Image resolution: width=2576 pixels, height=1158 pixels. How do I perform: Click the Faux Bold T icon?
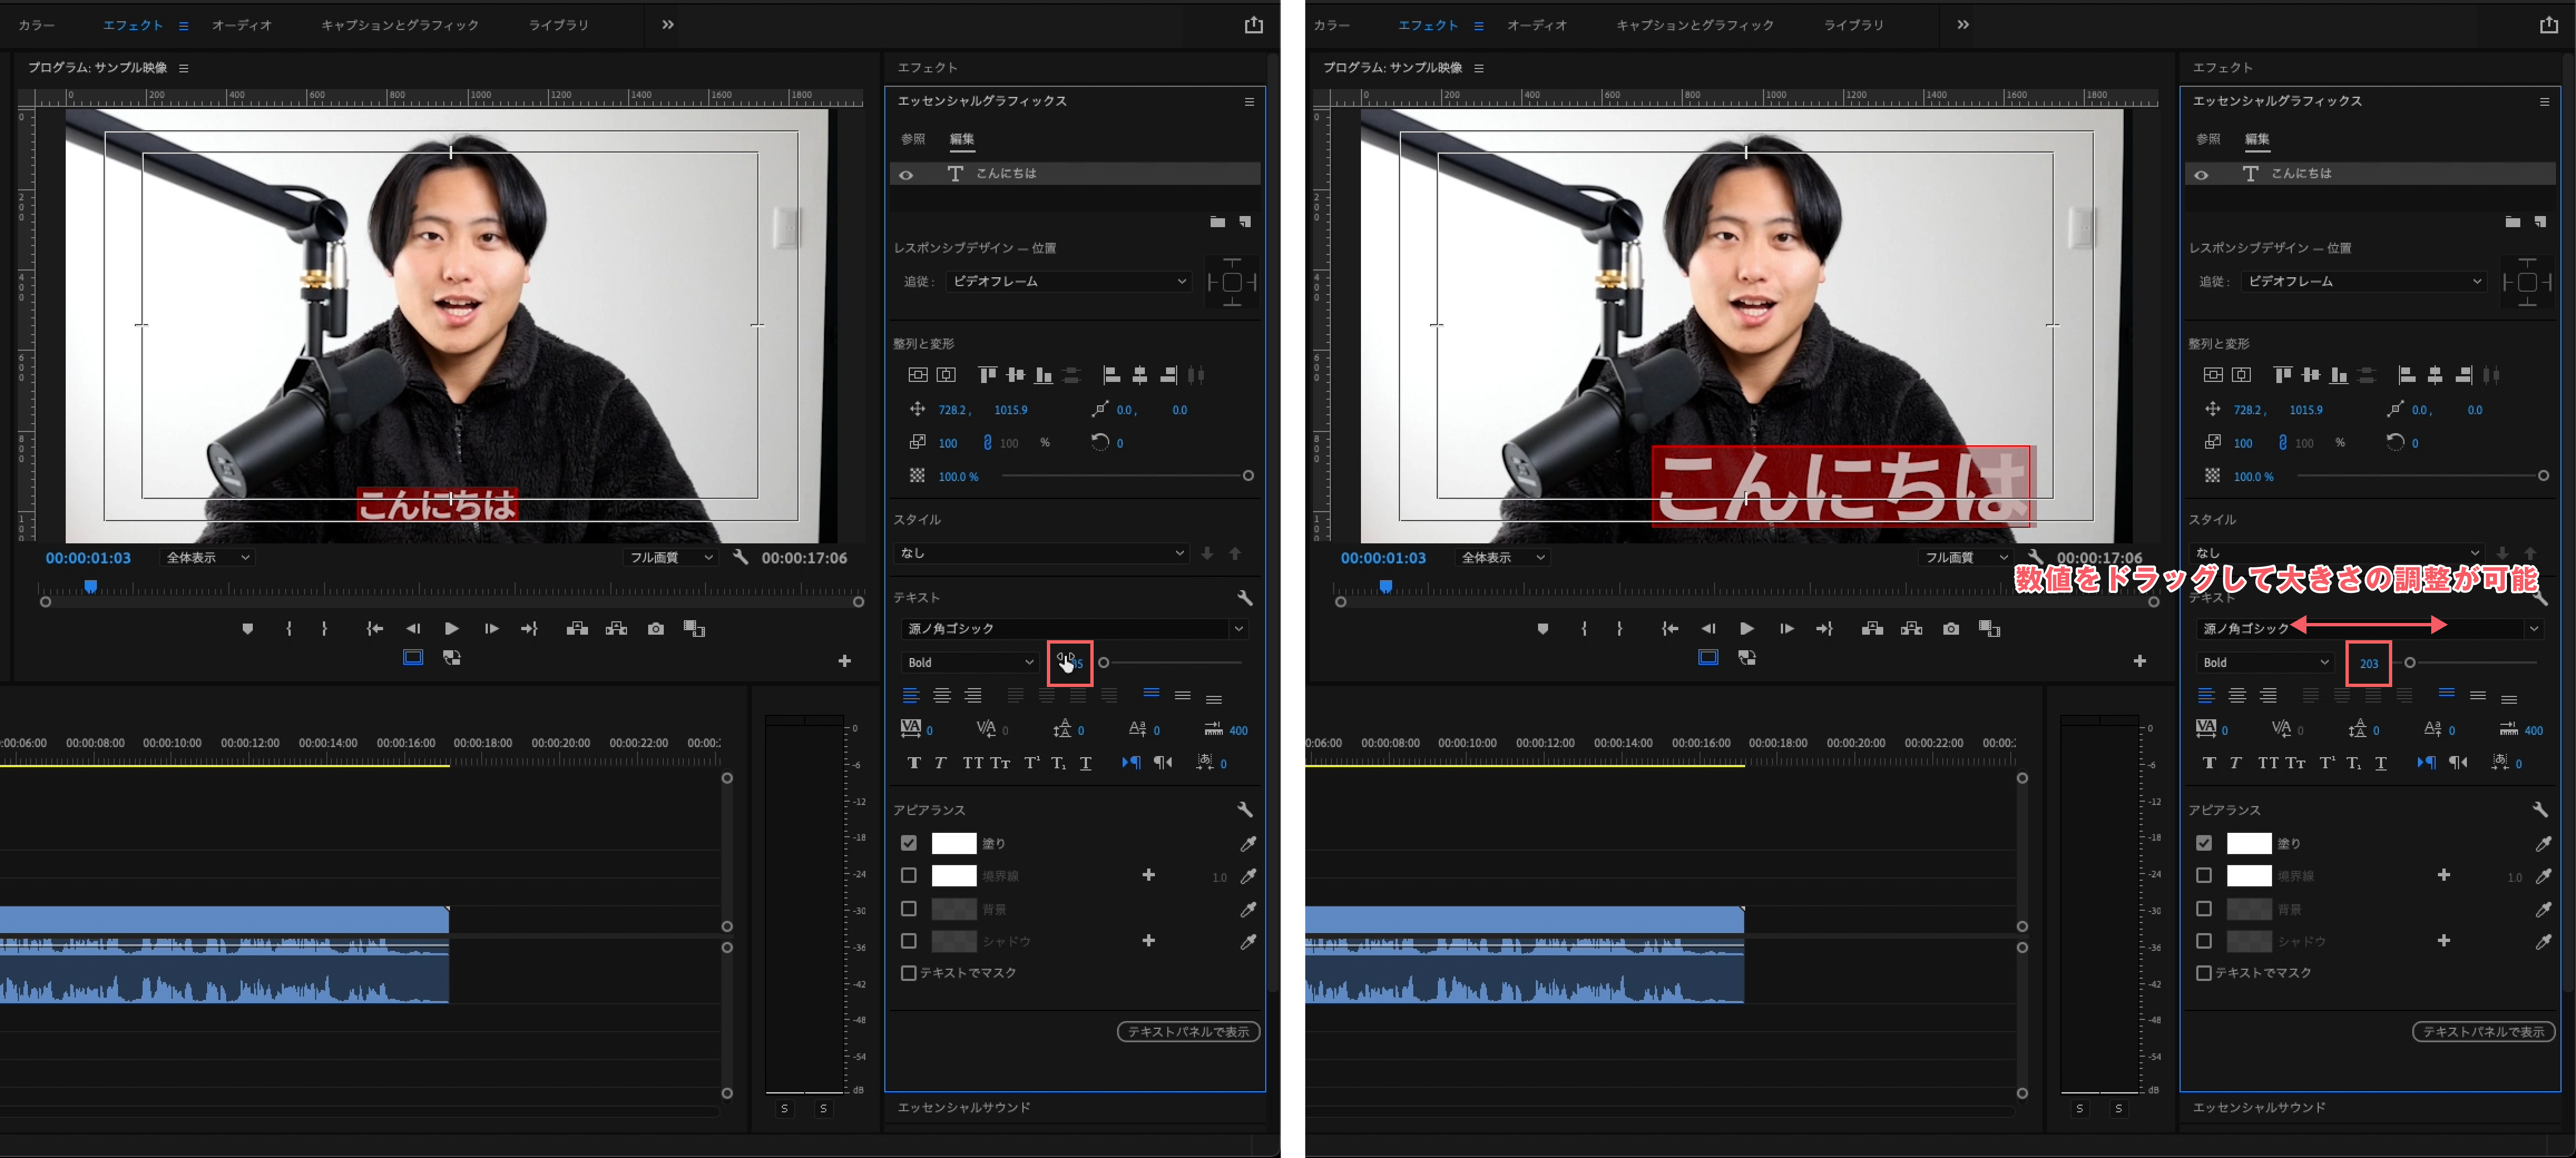913,763
